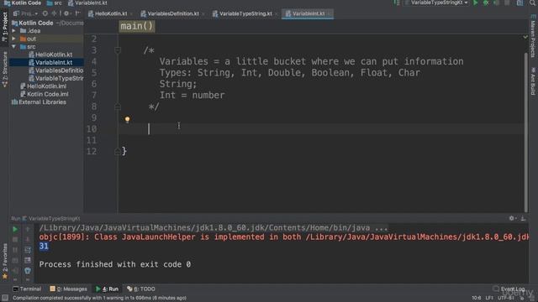Open Project panel gear settings

67,13
